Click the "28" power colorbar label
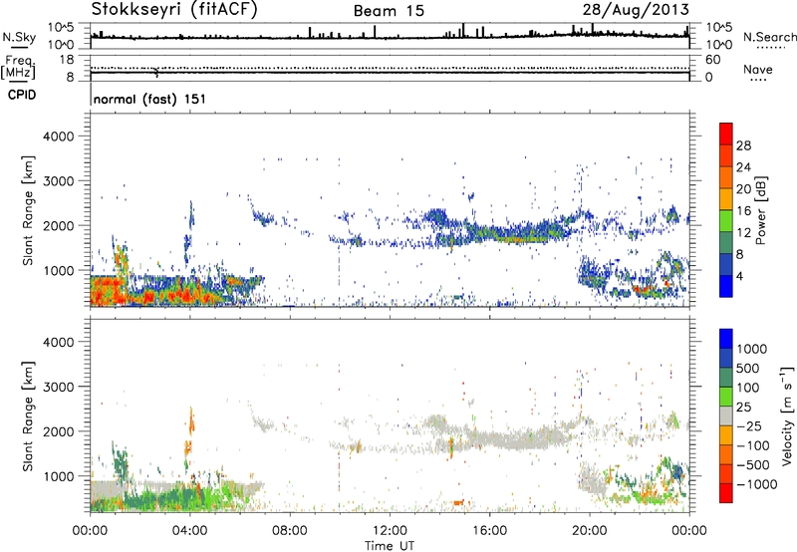The height and width of the screenshot is (552, 797). [x=743, y=145]
